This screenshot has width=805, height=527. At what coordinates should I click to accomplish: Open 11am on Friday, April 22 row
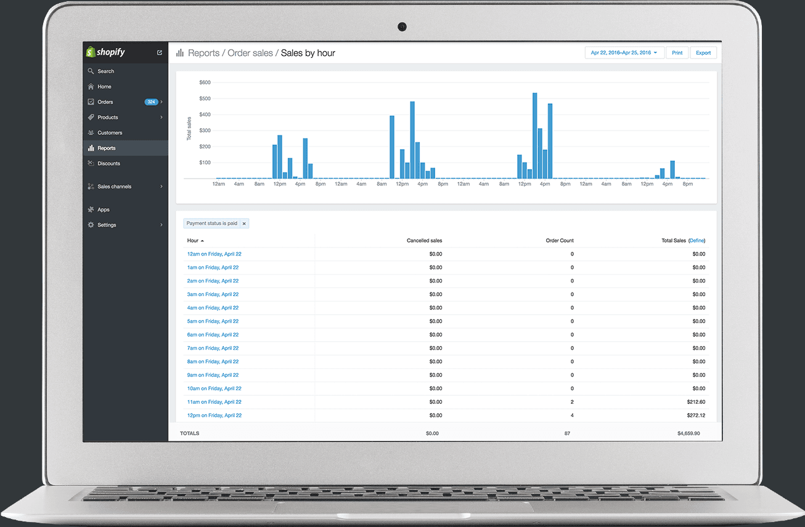214,402
